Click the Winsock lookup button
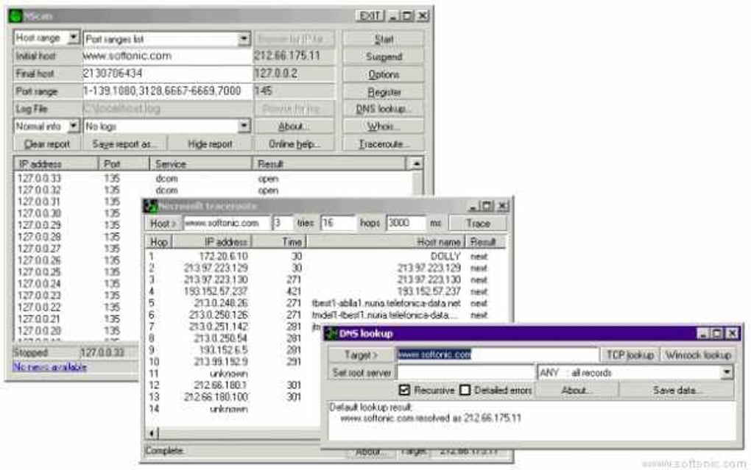 pyautogui.click(x=698, y=355)
